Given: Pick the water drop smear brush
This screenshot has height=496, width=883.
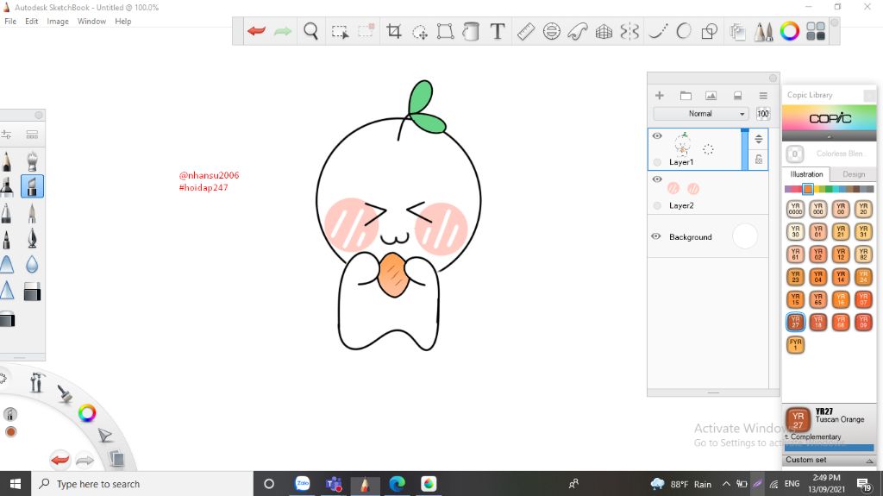Looking at the screenshot, I should (x=32, y=264).
